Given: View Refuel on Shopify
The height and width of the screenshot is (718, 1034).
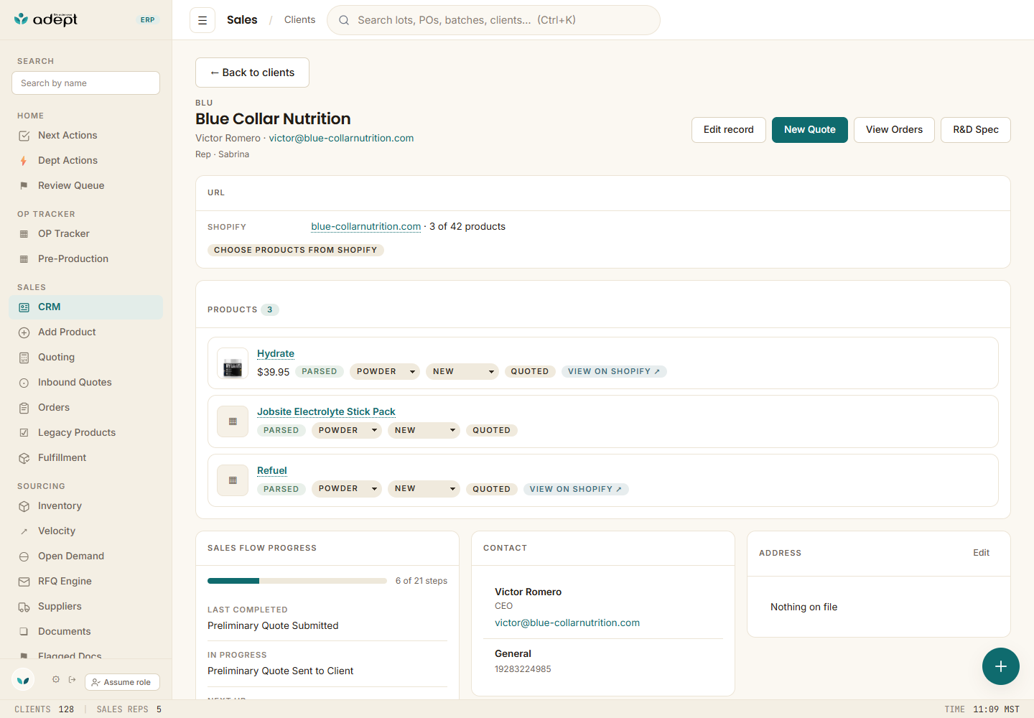Looking at the screenshot, I should click(576, 489).
